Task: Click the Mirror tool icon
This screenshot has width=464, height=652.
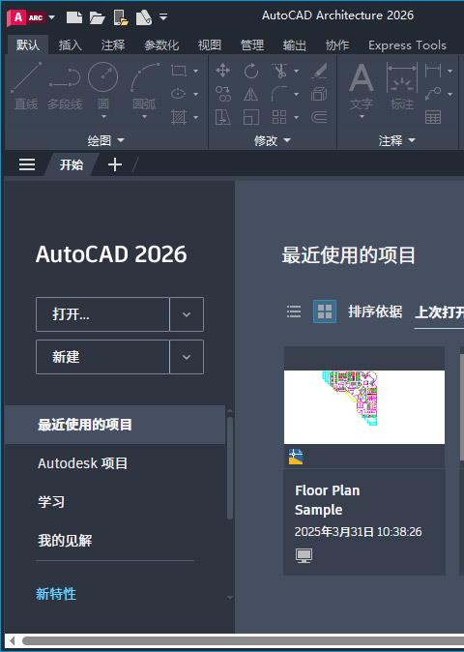Action: point(251,94)
